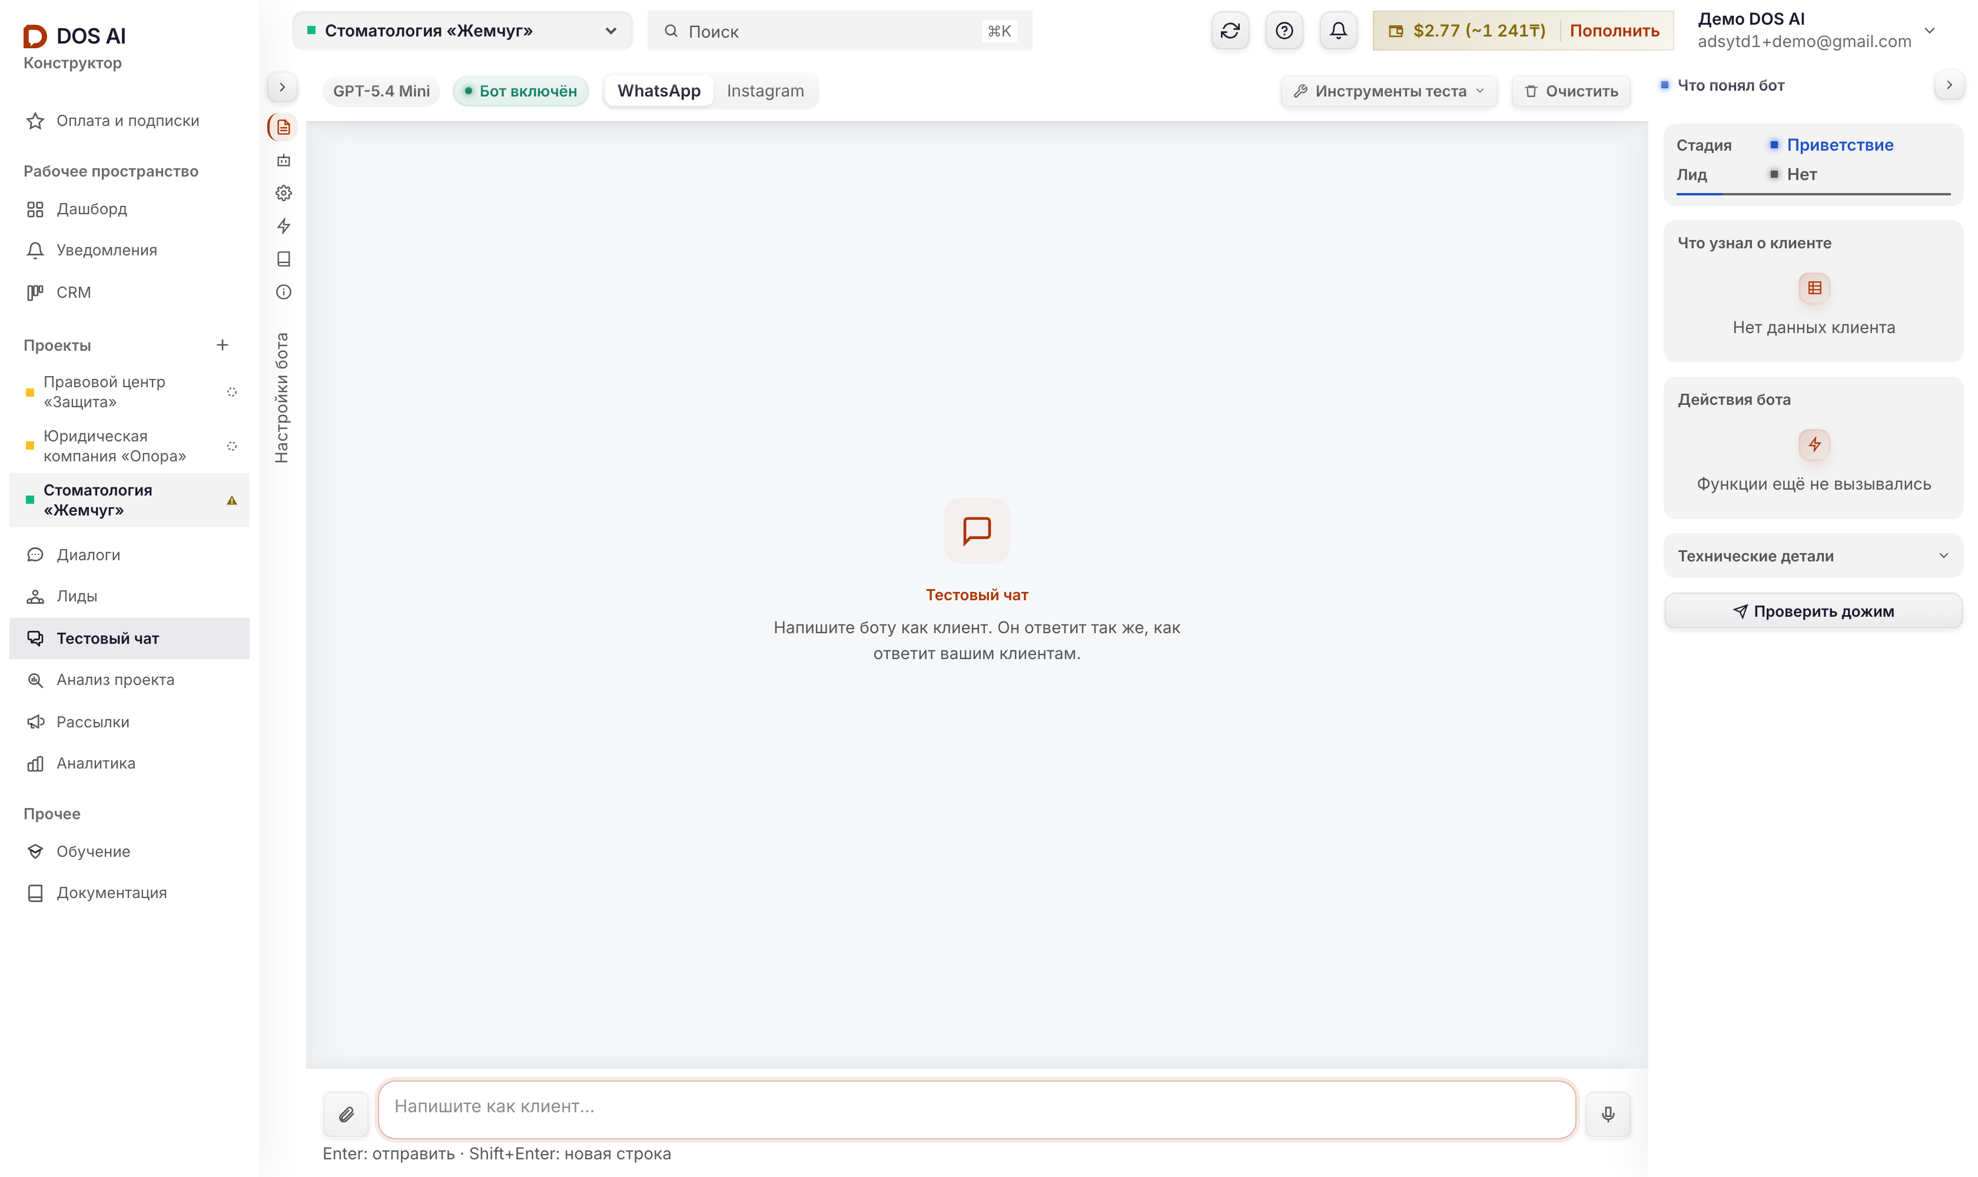Open Документация in sidebar
Viewport: 1978px width, 1177px height.
pyautogui.click(x=130, y=893)
